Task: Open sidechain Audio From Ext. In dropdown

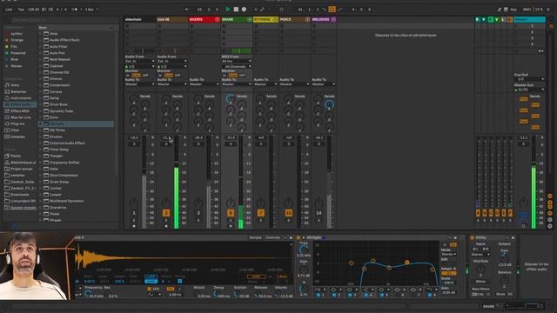Action: coord(140,62)
